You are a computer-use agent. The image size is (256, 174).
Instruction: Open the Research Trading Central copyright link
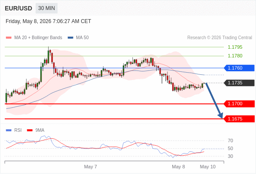pyautogui.click(x=220, y=38)
